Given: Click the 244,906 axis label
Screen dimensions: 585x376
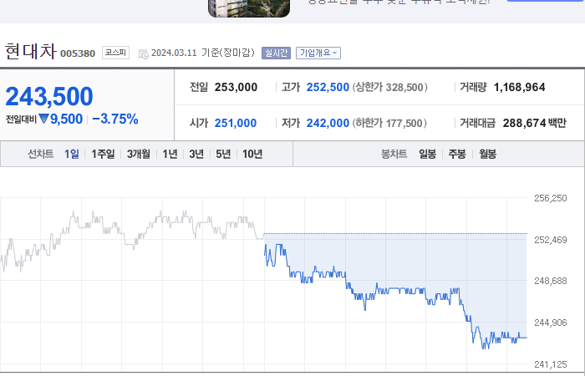Looking at the screenshot, I should point(550,323).
